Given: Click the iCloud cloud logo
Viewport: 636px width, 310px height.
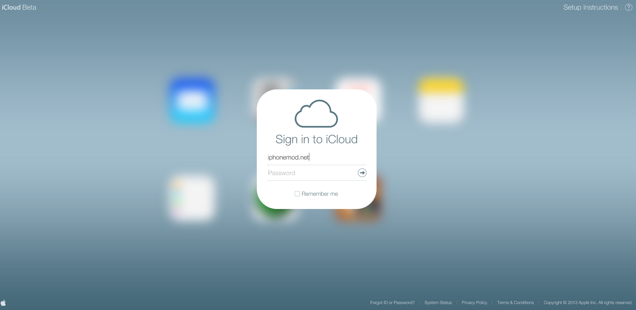Looking at the screenshot, I should [316, 114].
